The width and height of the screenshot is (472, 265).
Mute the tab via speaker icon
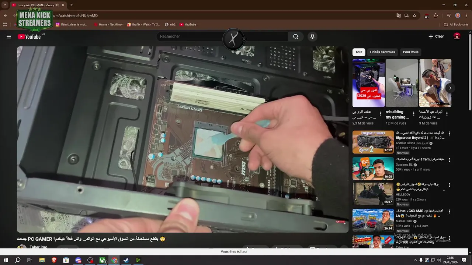click(x=57, y=5)
